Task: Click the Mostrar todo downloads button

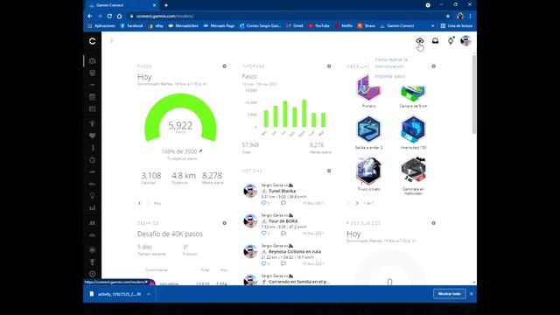Action: pyautogui.click(x=449, y=294)
